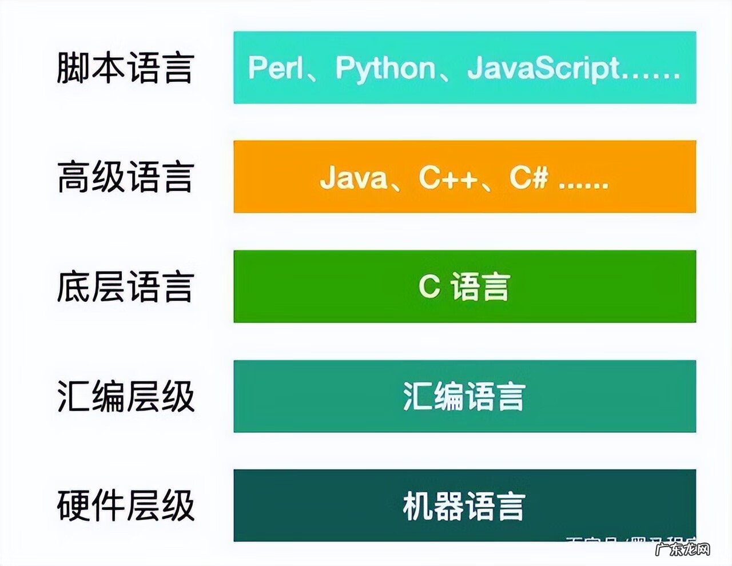Image resolution: width=732 pixels, height=566 pixels.
Task: Click the word Python in teal bar
Action: tap(385, 69)
